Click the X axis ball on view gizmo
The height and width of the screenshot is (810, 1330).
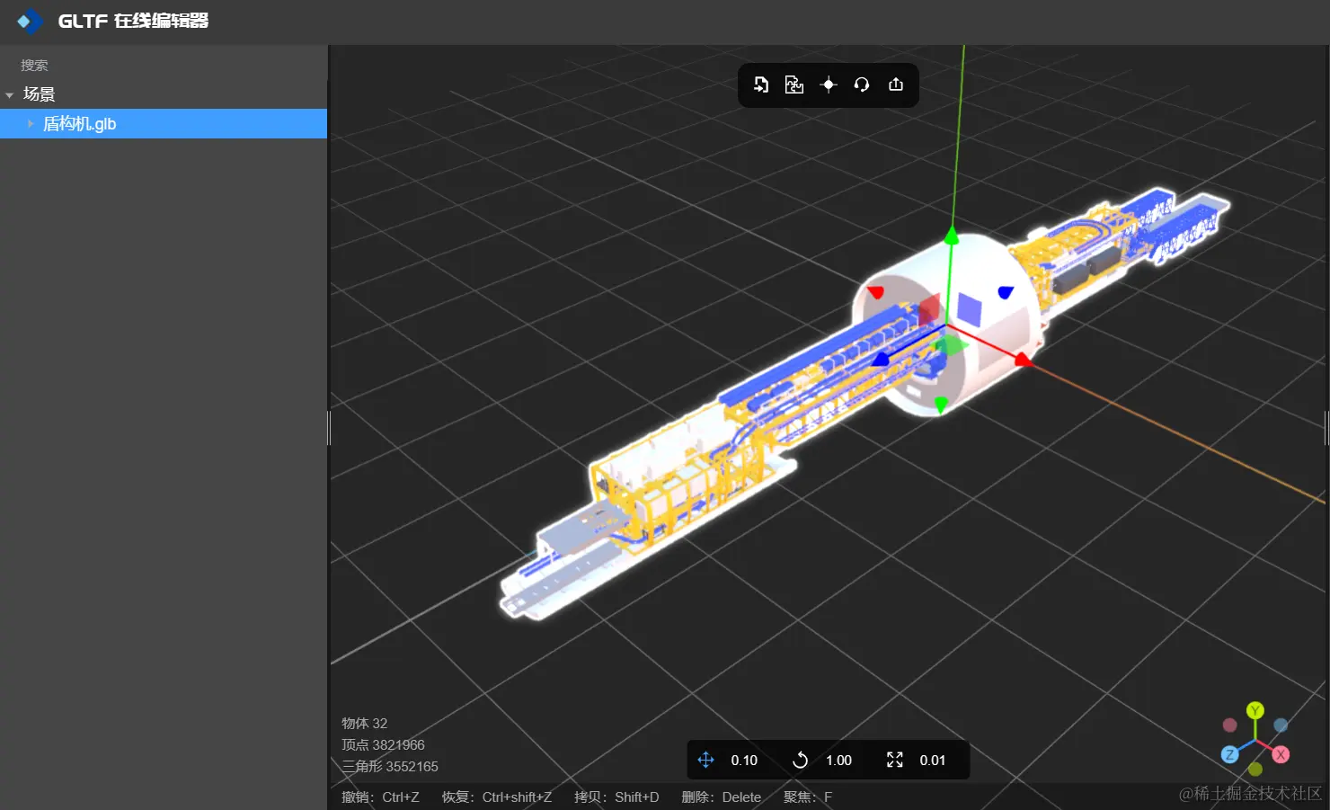pos(1281,754)
